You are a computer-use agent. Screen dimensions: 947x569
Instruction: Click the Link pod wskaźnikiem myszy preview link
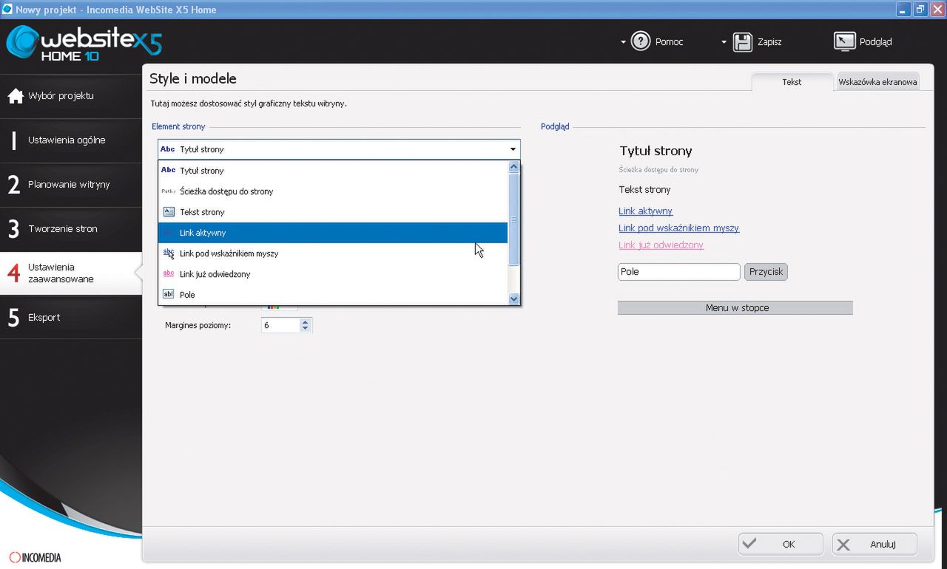(x=678, y=228)
